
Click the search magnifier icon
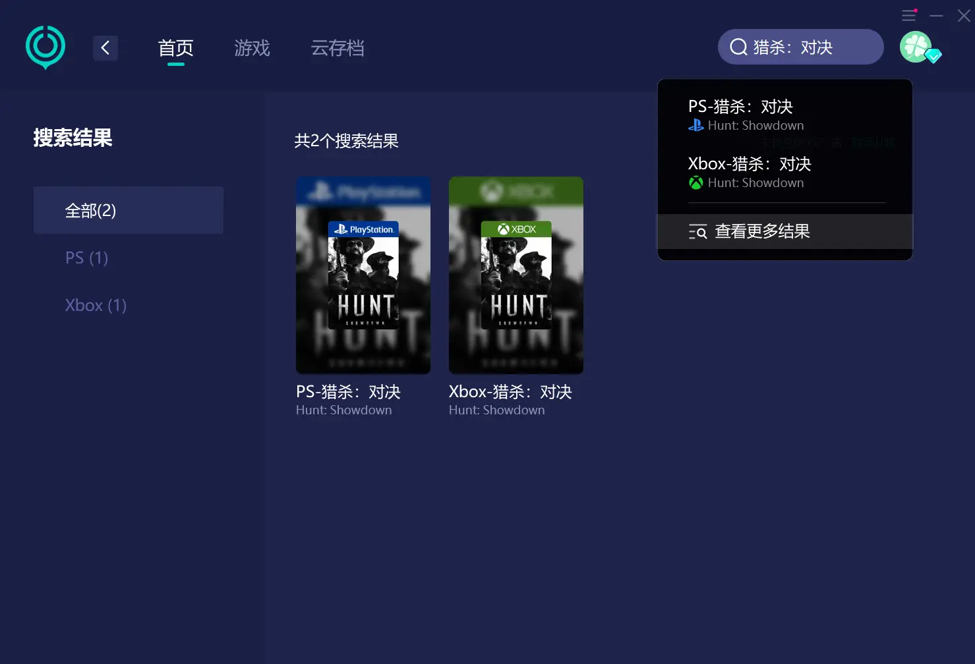(738, 47)
